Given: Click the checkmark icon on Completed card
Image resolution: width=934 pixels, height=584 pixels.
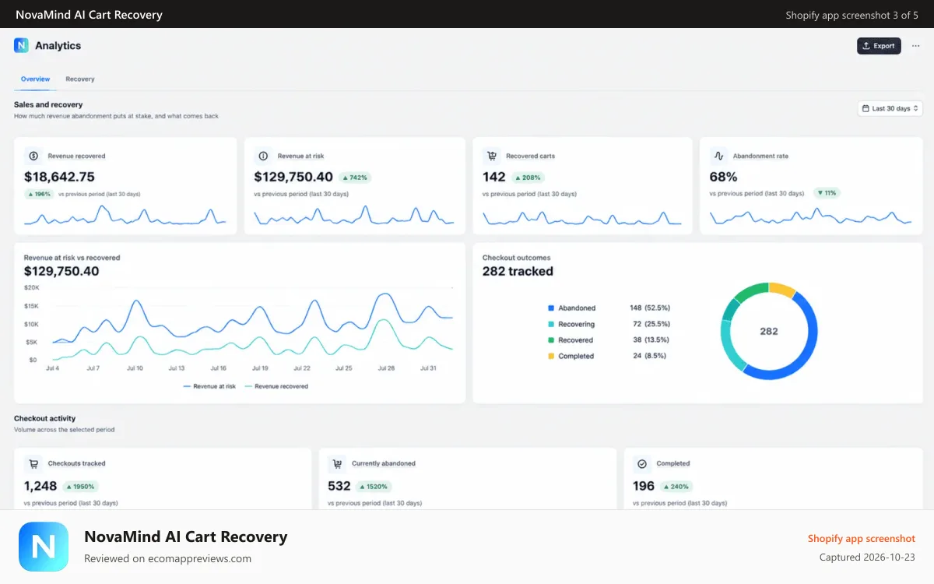Looking at the screenshot, I should pos(642,463).
